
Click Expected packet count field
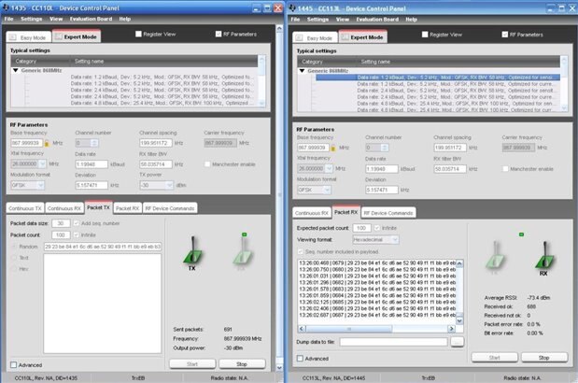[x=361, y=228]
